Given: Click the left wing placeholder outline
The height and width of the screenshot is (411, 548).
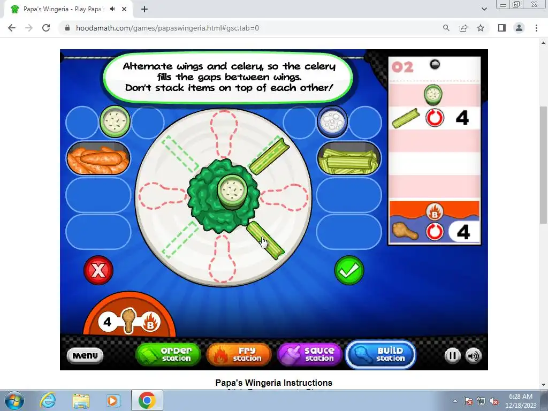Looking at the screenshot, I should pos(163,196).
